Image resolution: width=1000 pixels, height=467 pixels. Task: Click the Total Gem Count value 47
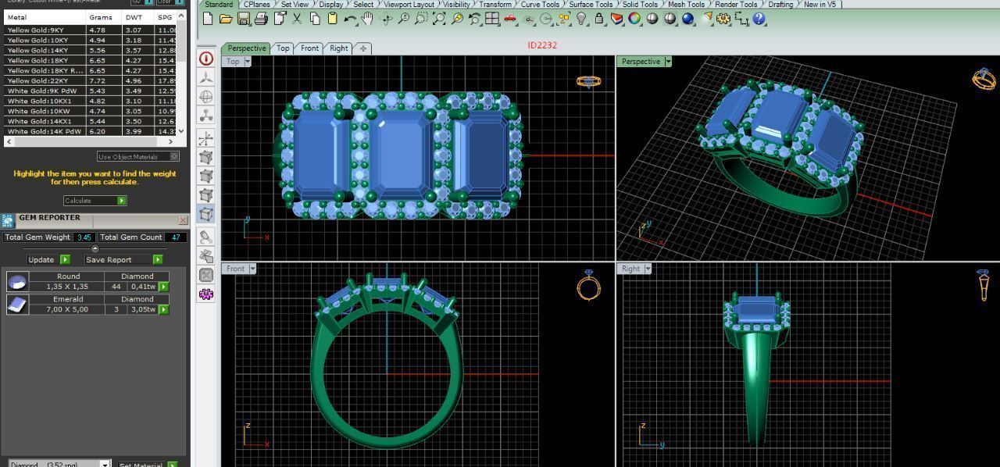pos(176,237)
